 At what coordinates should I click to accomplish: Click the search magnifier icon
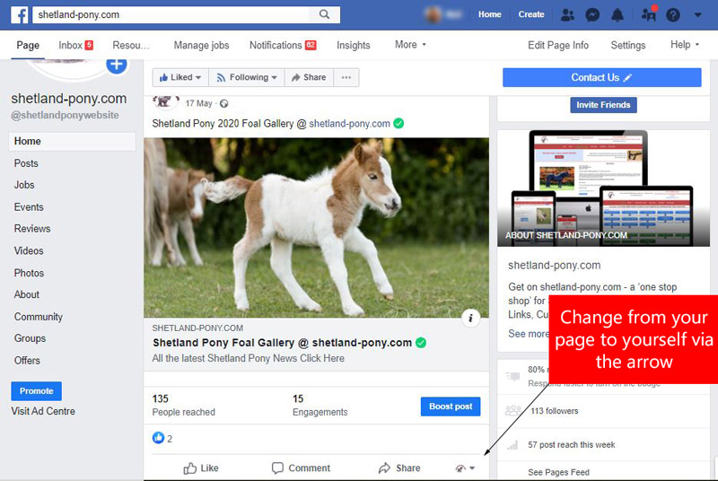click(x=324, y=14)
